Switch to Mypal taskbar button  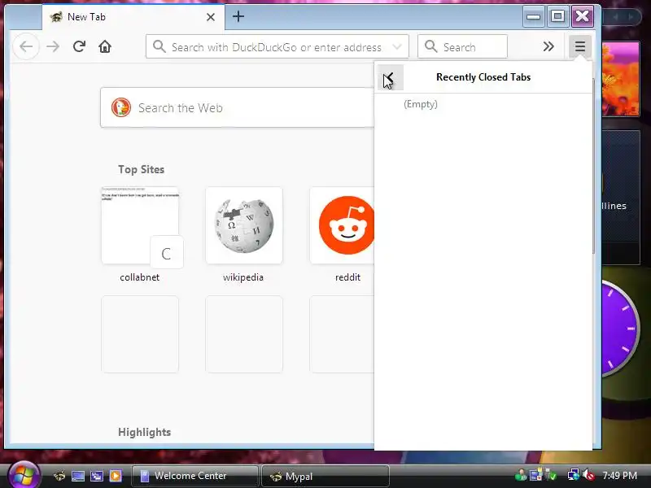pyautogui.click(x=325, y=476)
